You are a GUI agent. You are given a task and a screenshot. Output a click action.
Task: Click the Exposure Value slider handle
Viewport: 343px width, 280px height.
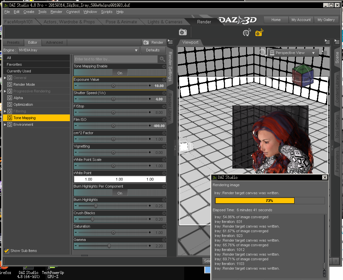pos(113,86)
